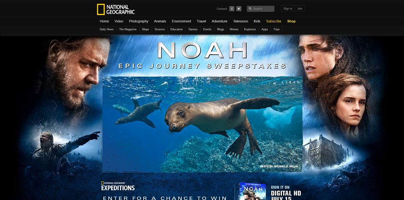Open the Shop menu item
404x200 pixels.
291,21
